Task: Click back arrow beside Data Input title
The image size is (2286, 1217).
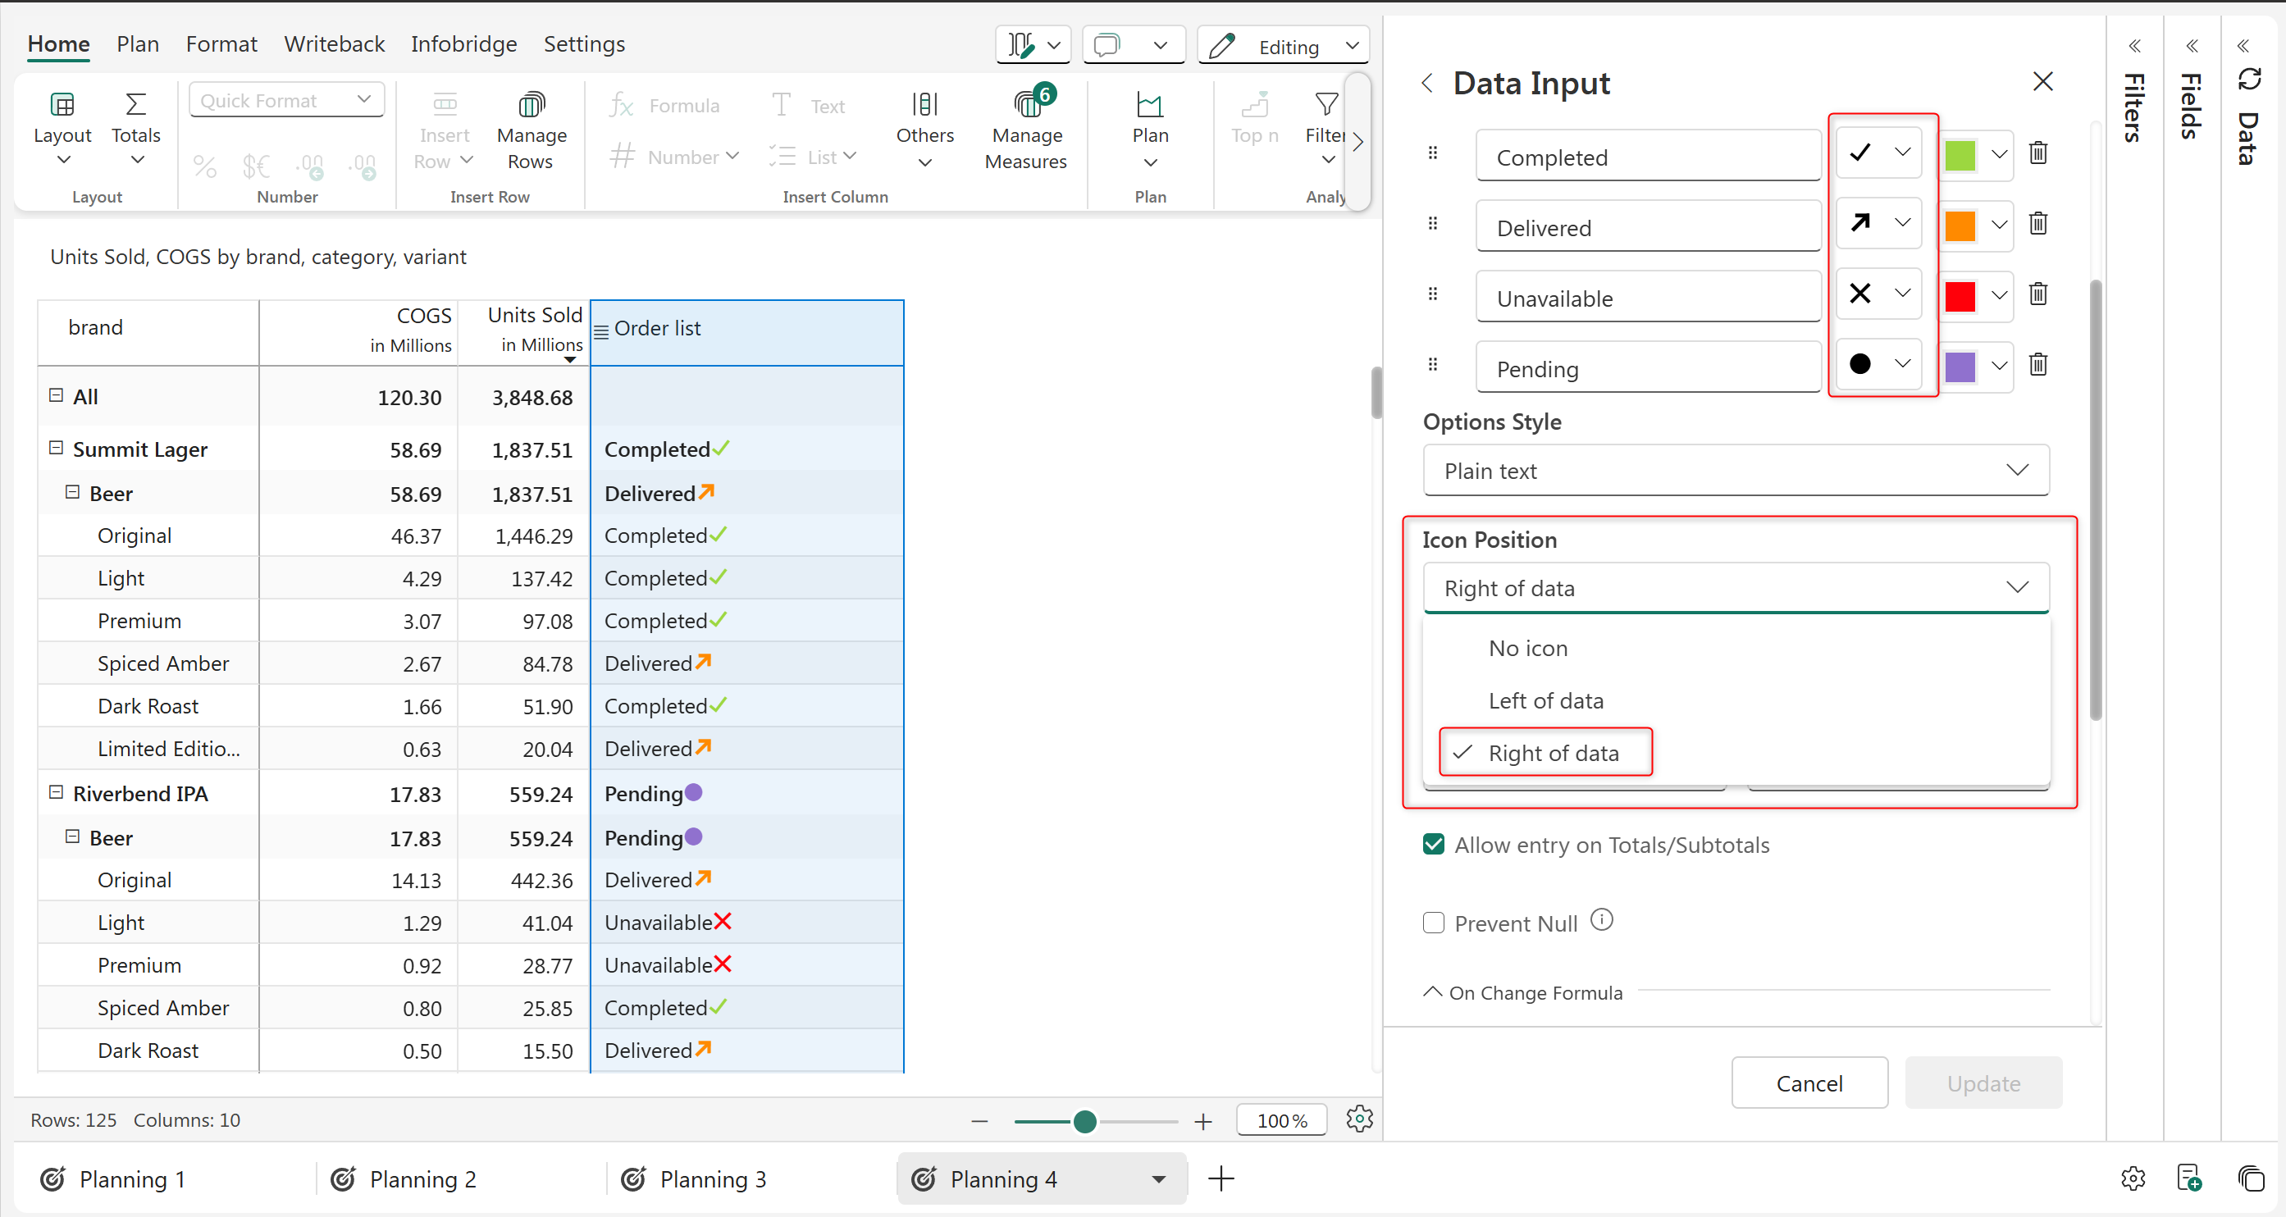Action: coord(1426,84)
